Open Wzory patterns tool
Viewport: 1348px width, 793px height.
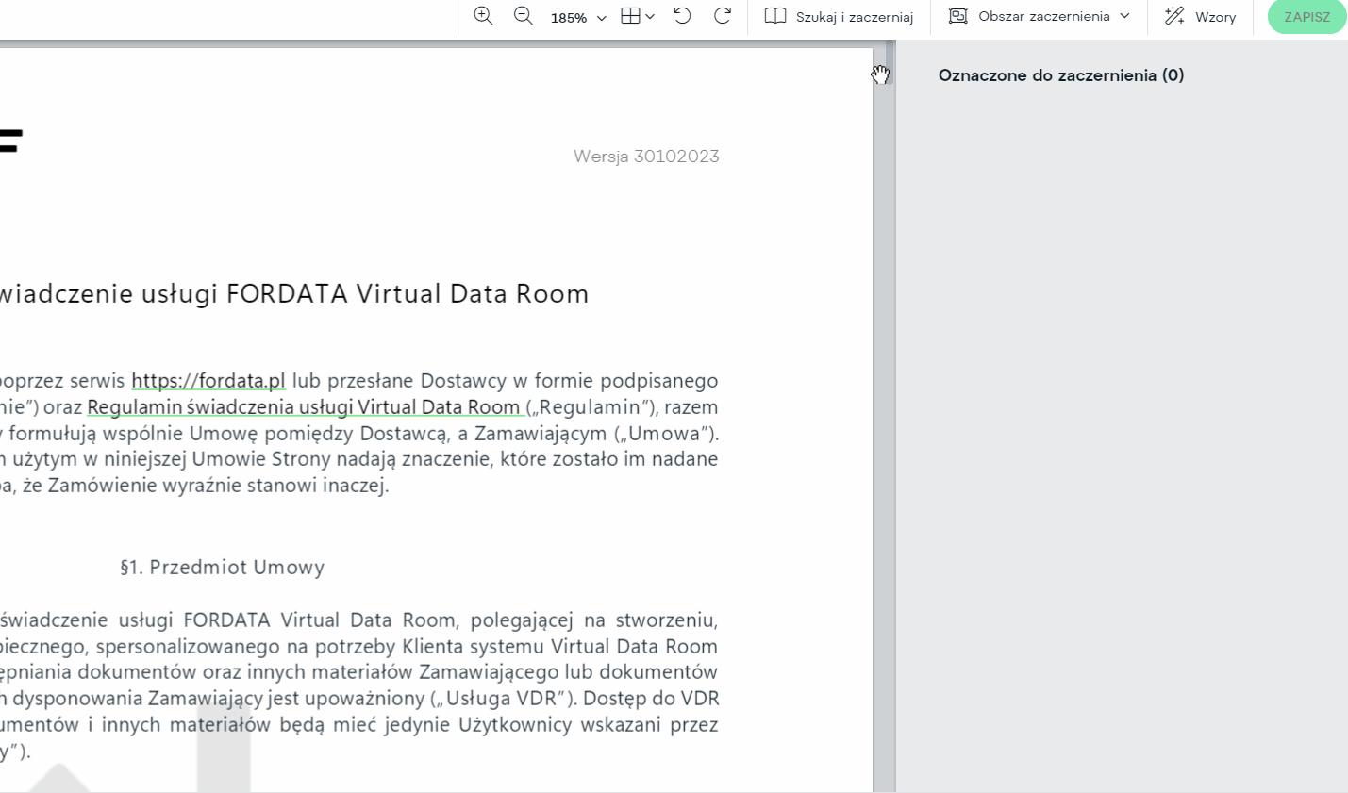click(x=1200, y=17)
